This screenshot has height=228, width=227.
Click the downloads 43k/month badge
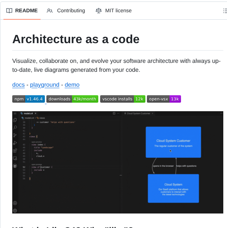point(72,99)
